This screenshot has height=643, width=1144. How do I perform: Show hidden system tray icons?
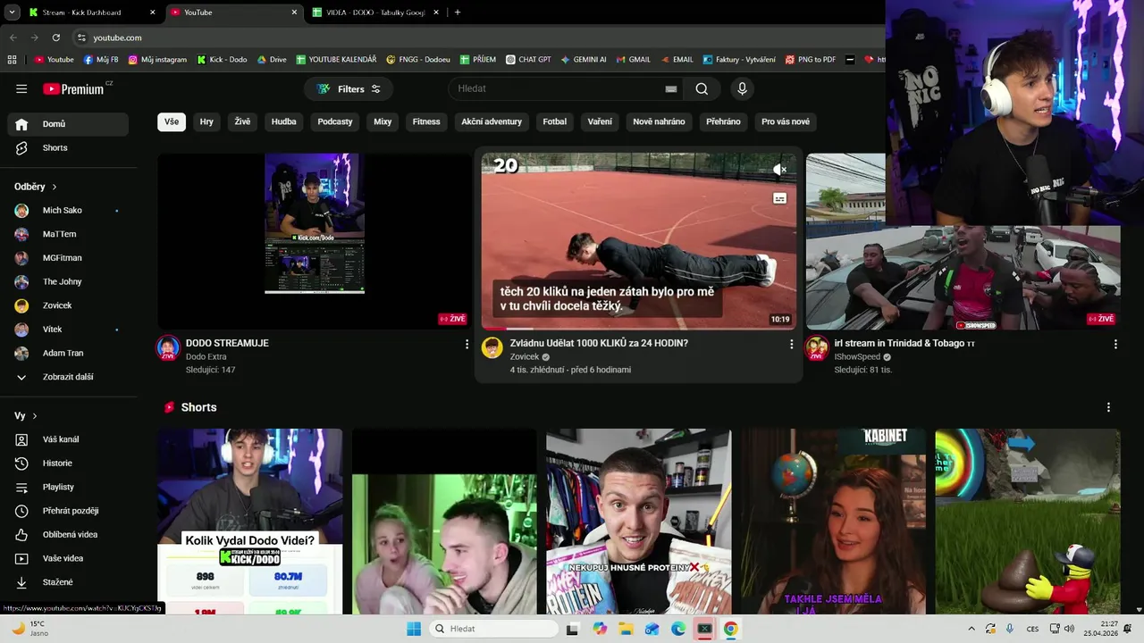[x=972, y=629]
